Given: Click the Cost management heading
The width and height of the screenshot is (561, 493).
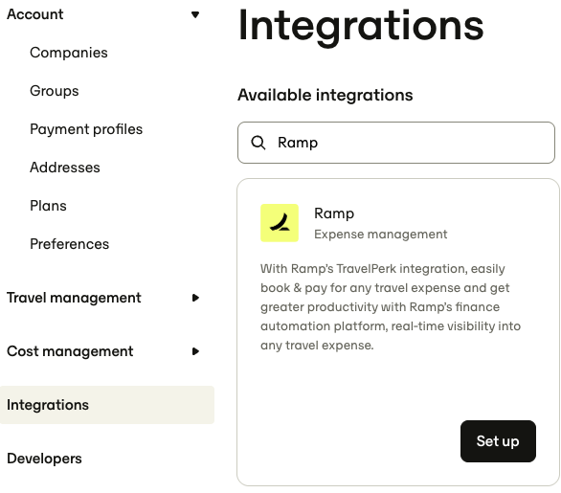Looking at the screenshot, I should click(x=70, y=351).
